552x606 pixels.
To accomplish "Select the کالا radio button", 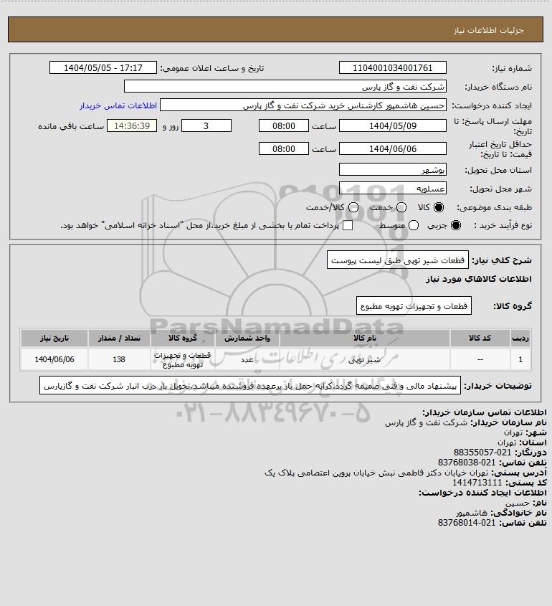I will (439, 207).
